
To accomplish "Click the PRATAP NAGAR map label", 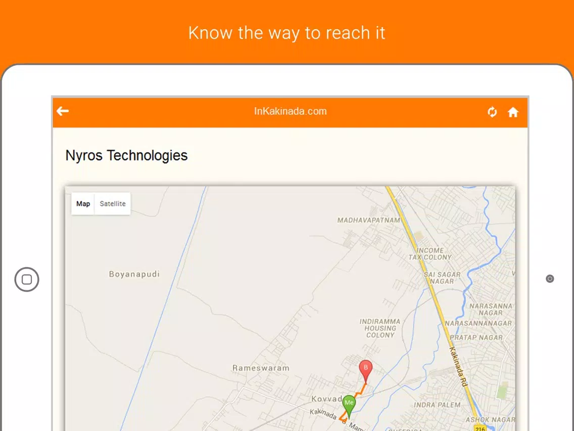I will tap(476, 337).
